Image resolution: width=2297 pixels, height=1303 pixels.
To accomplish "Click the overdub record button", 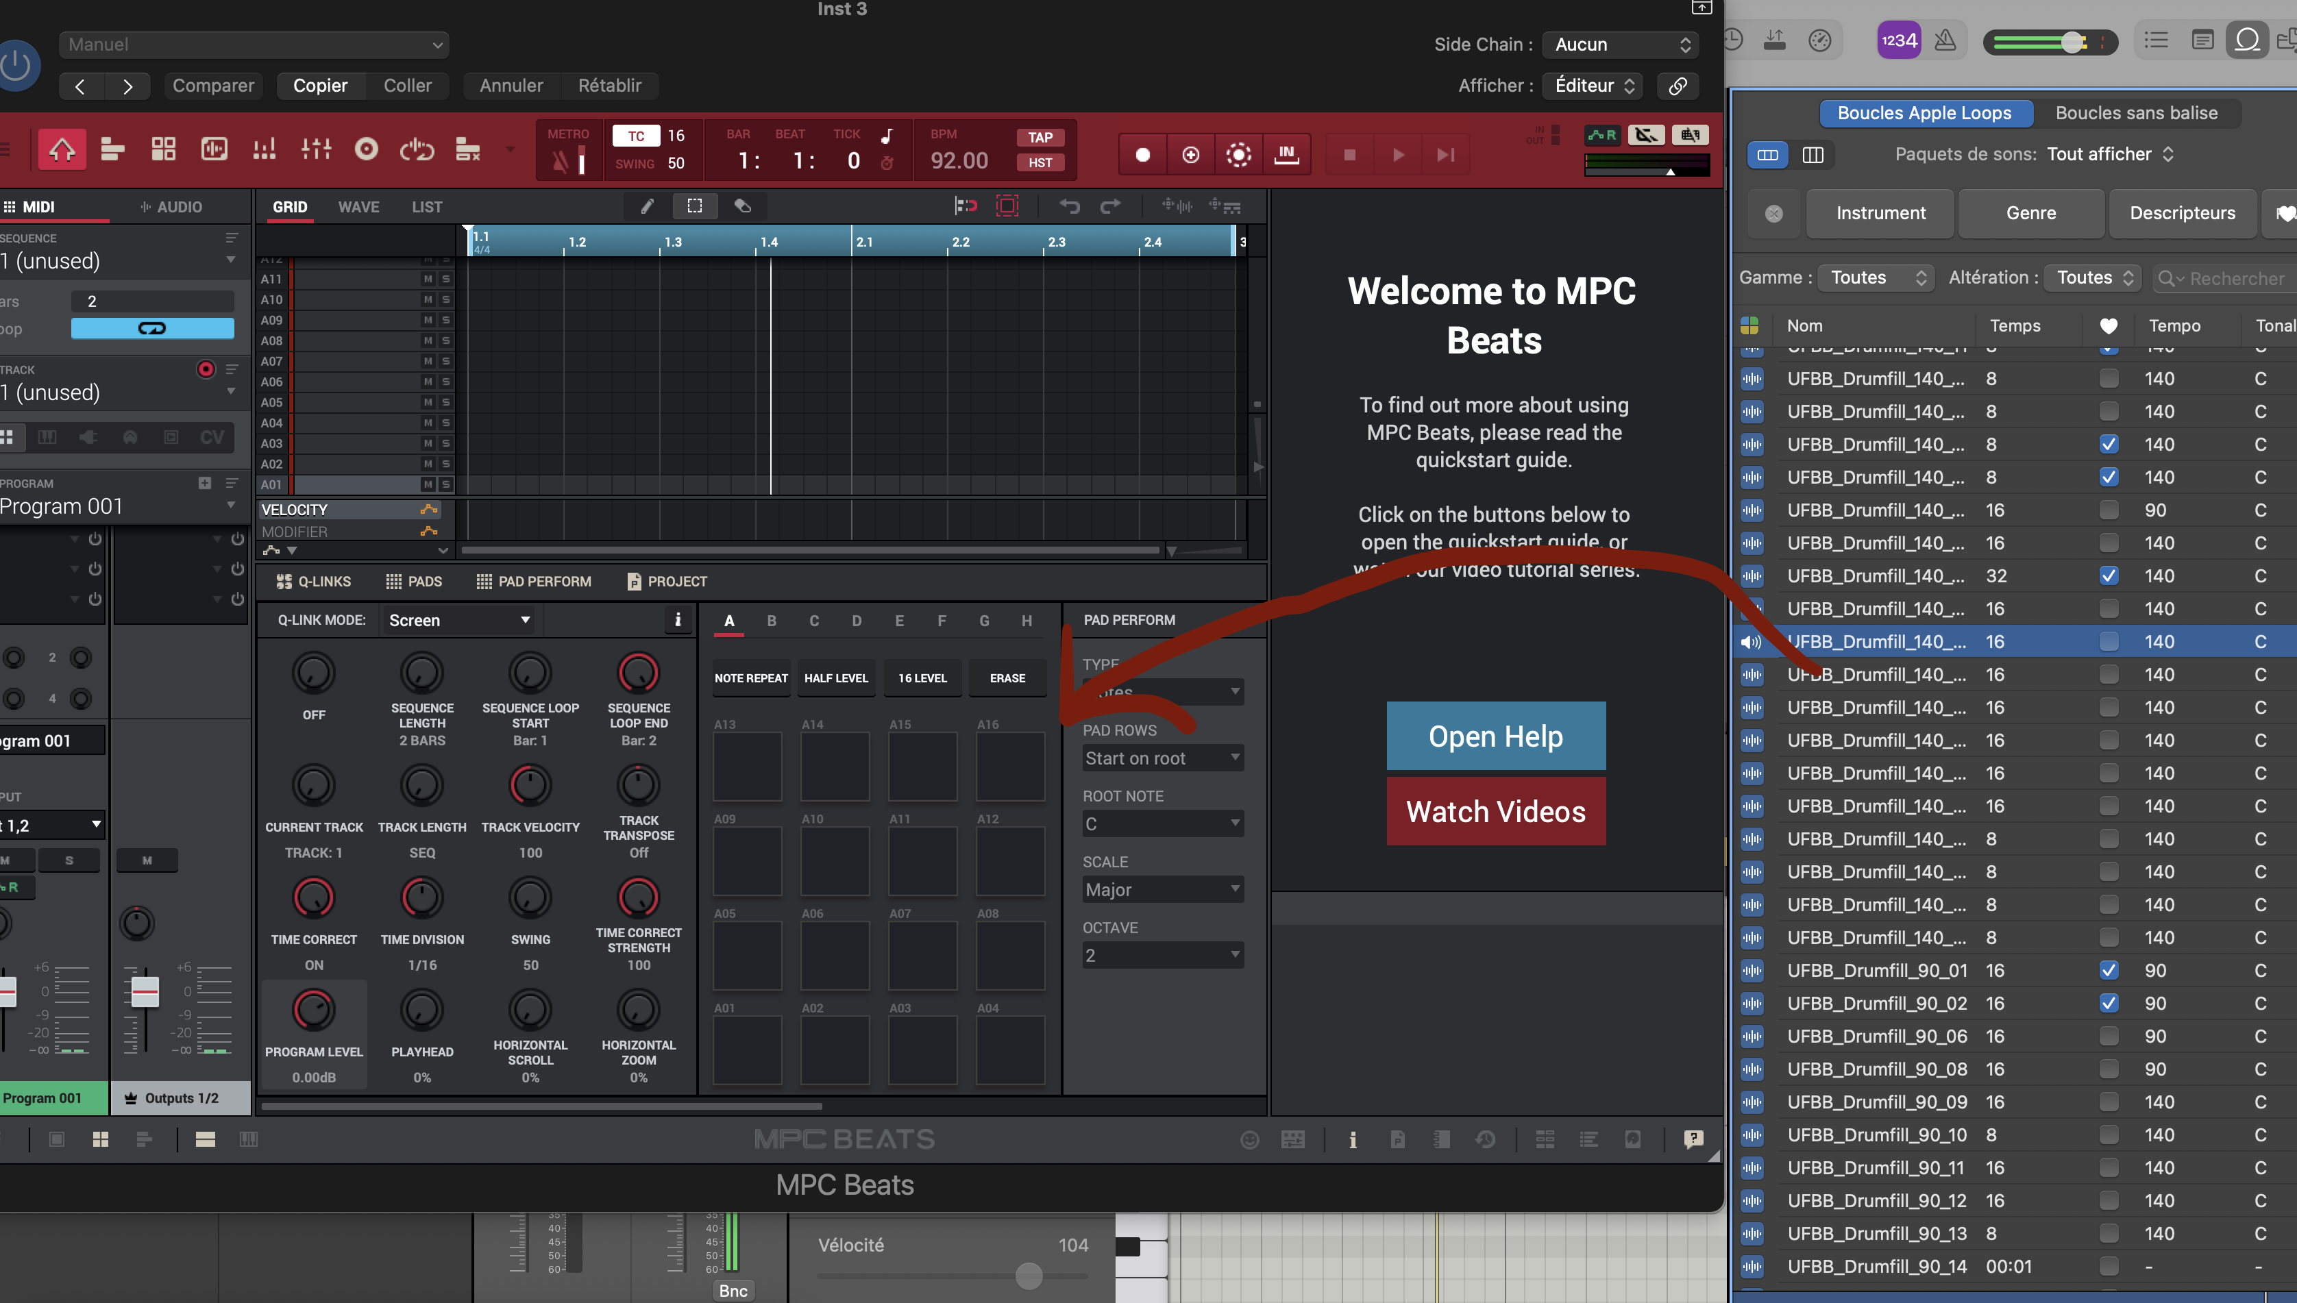I will click(1190, 155).
